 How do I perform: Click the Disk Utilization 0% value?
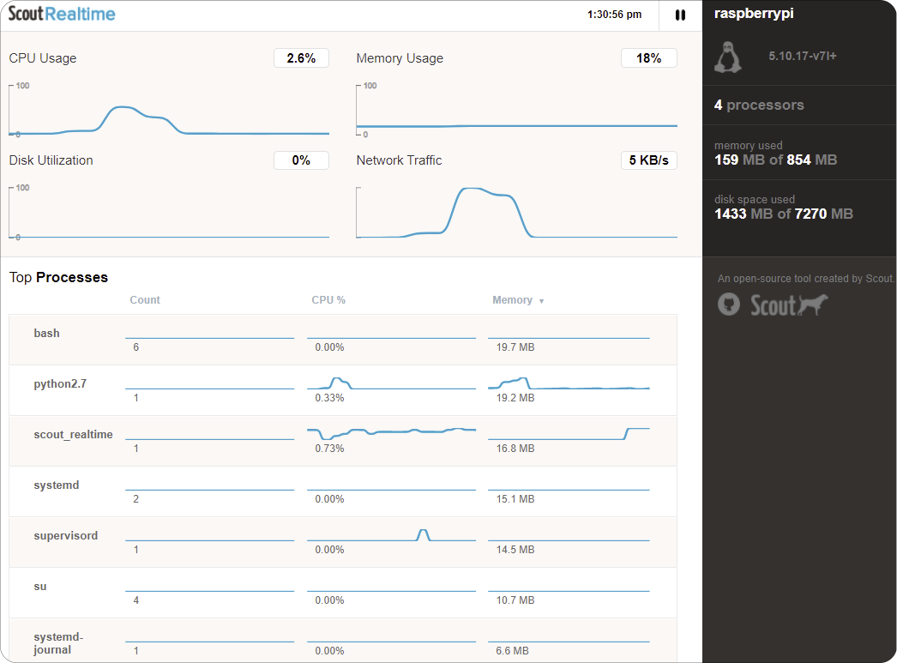[302, 160]
